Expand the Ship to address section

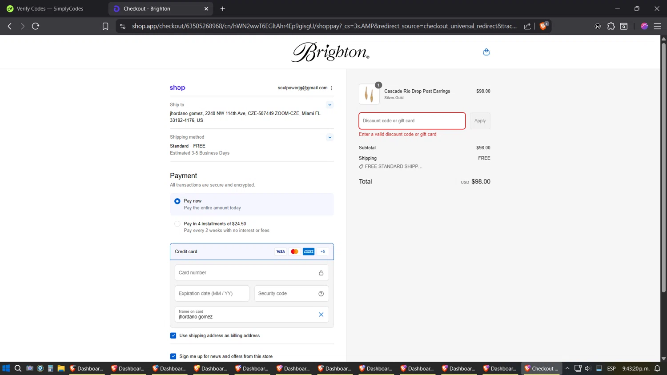click(329, 105)
